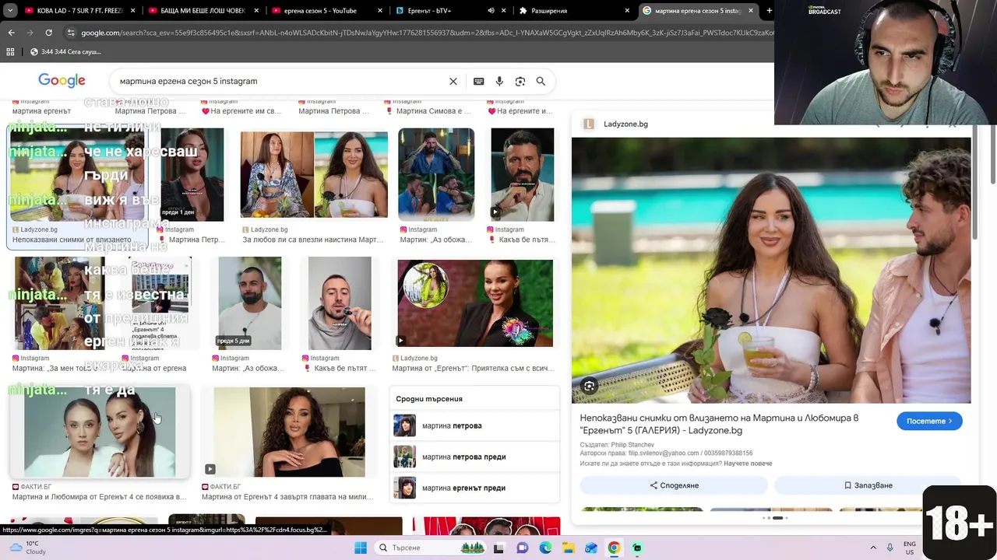Switch ENG US keyboard language indicator
This screenshot has height=560, width=997.
pos(910,548)
